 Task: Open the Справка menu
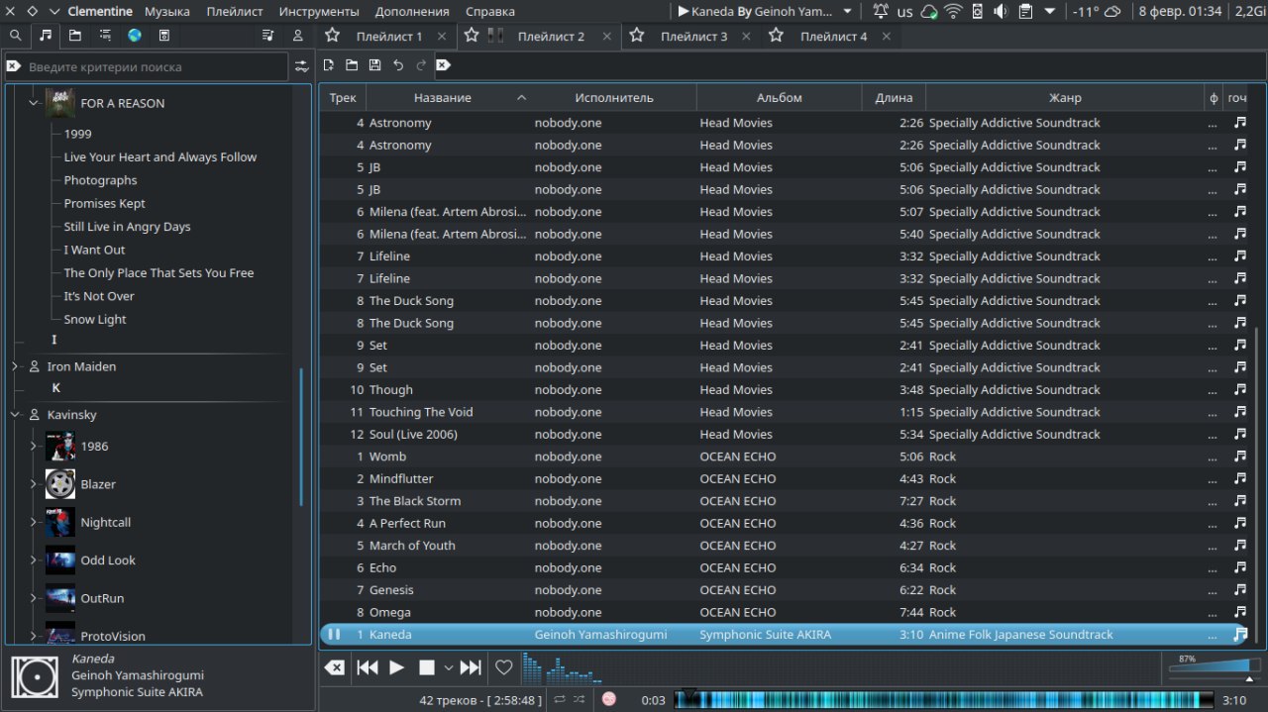pos(490,12)
